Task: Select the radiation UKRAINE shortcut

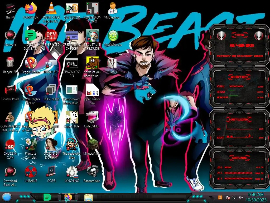Action: click(x=31, y=172)
